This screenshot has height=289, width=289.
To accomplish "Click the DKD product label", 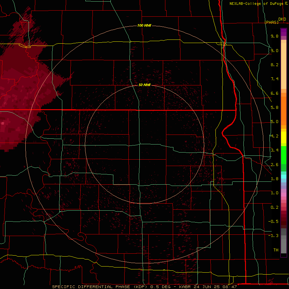I will pyautogui.click(x=282, y=19).
